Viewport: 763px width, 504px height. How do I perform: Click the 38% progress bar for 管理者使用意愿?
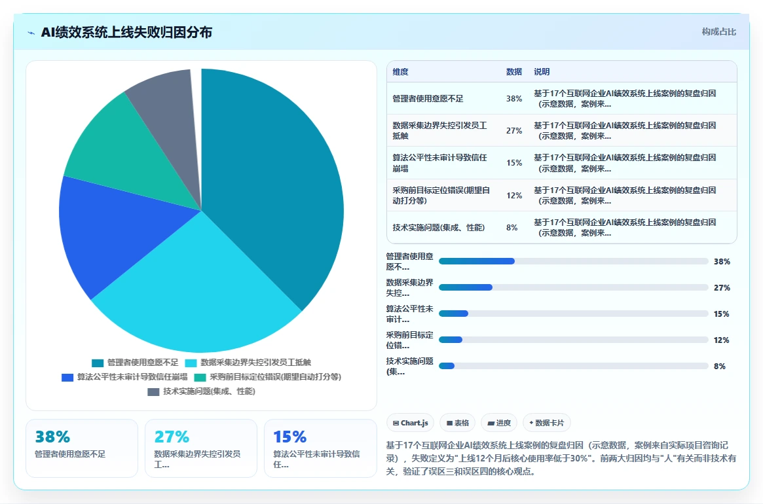tap(573, 261)
